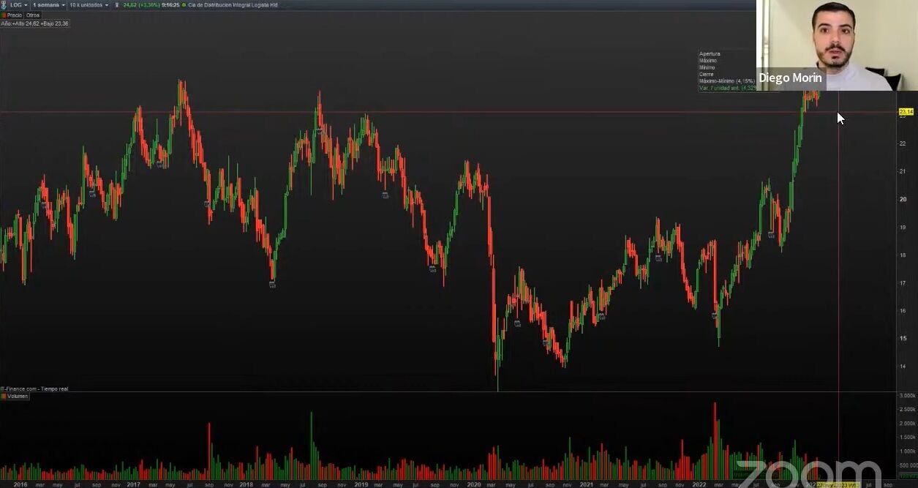Open the LOG ticker symbol dropdown
This screenshot has width=918, height=488.
point(18,4)
